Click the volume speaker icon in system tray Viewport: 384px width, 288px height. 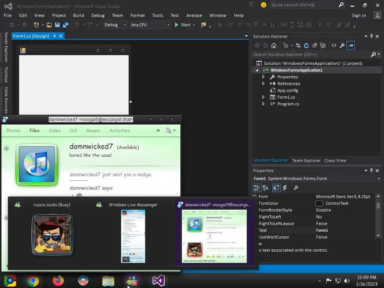click(347, 281)
